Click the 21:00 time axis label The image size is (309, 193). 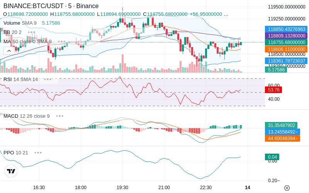pyautogui.click(x=164, y=188)
